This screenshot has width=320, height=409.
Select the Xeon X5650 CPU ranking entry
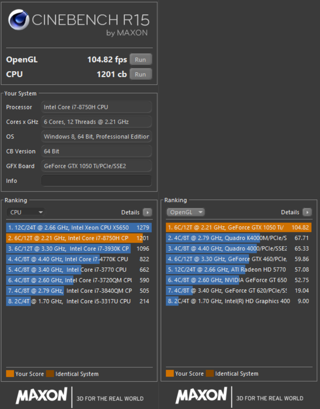coord(79,228)
